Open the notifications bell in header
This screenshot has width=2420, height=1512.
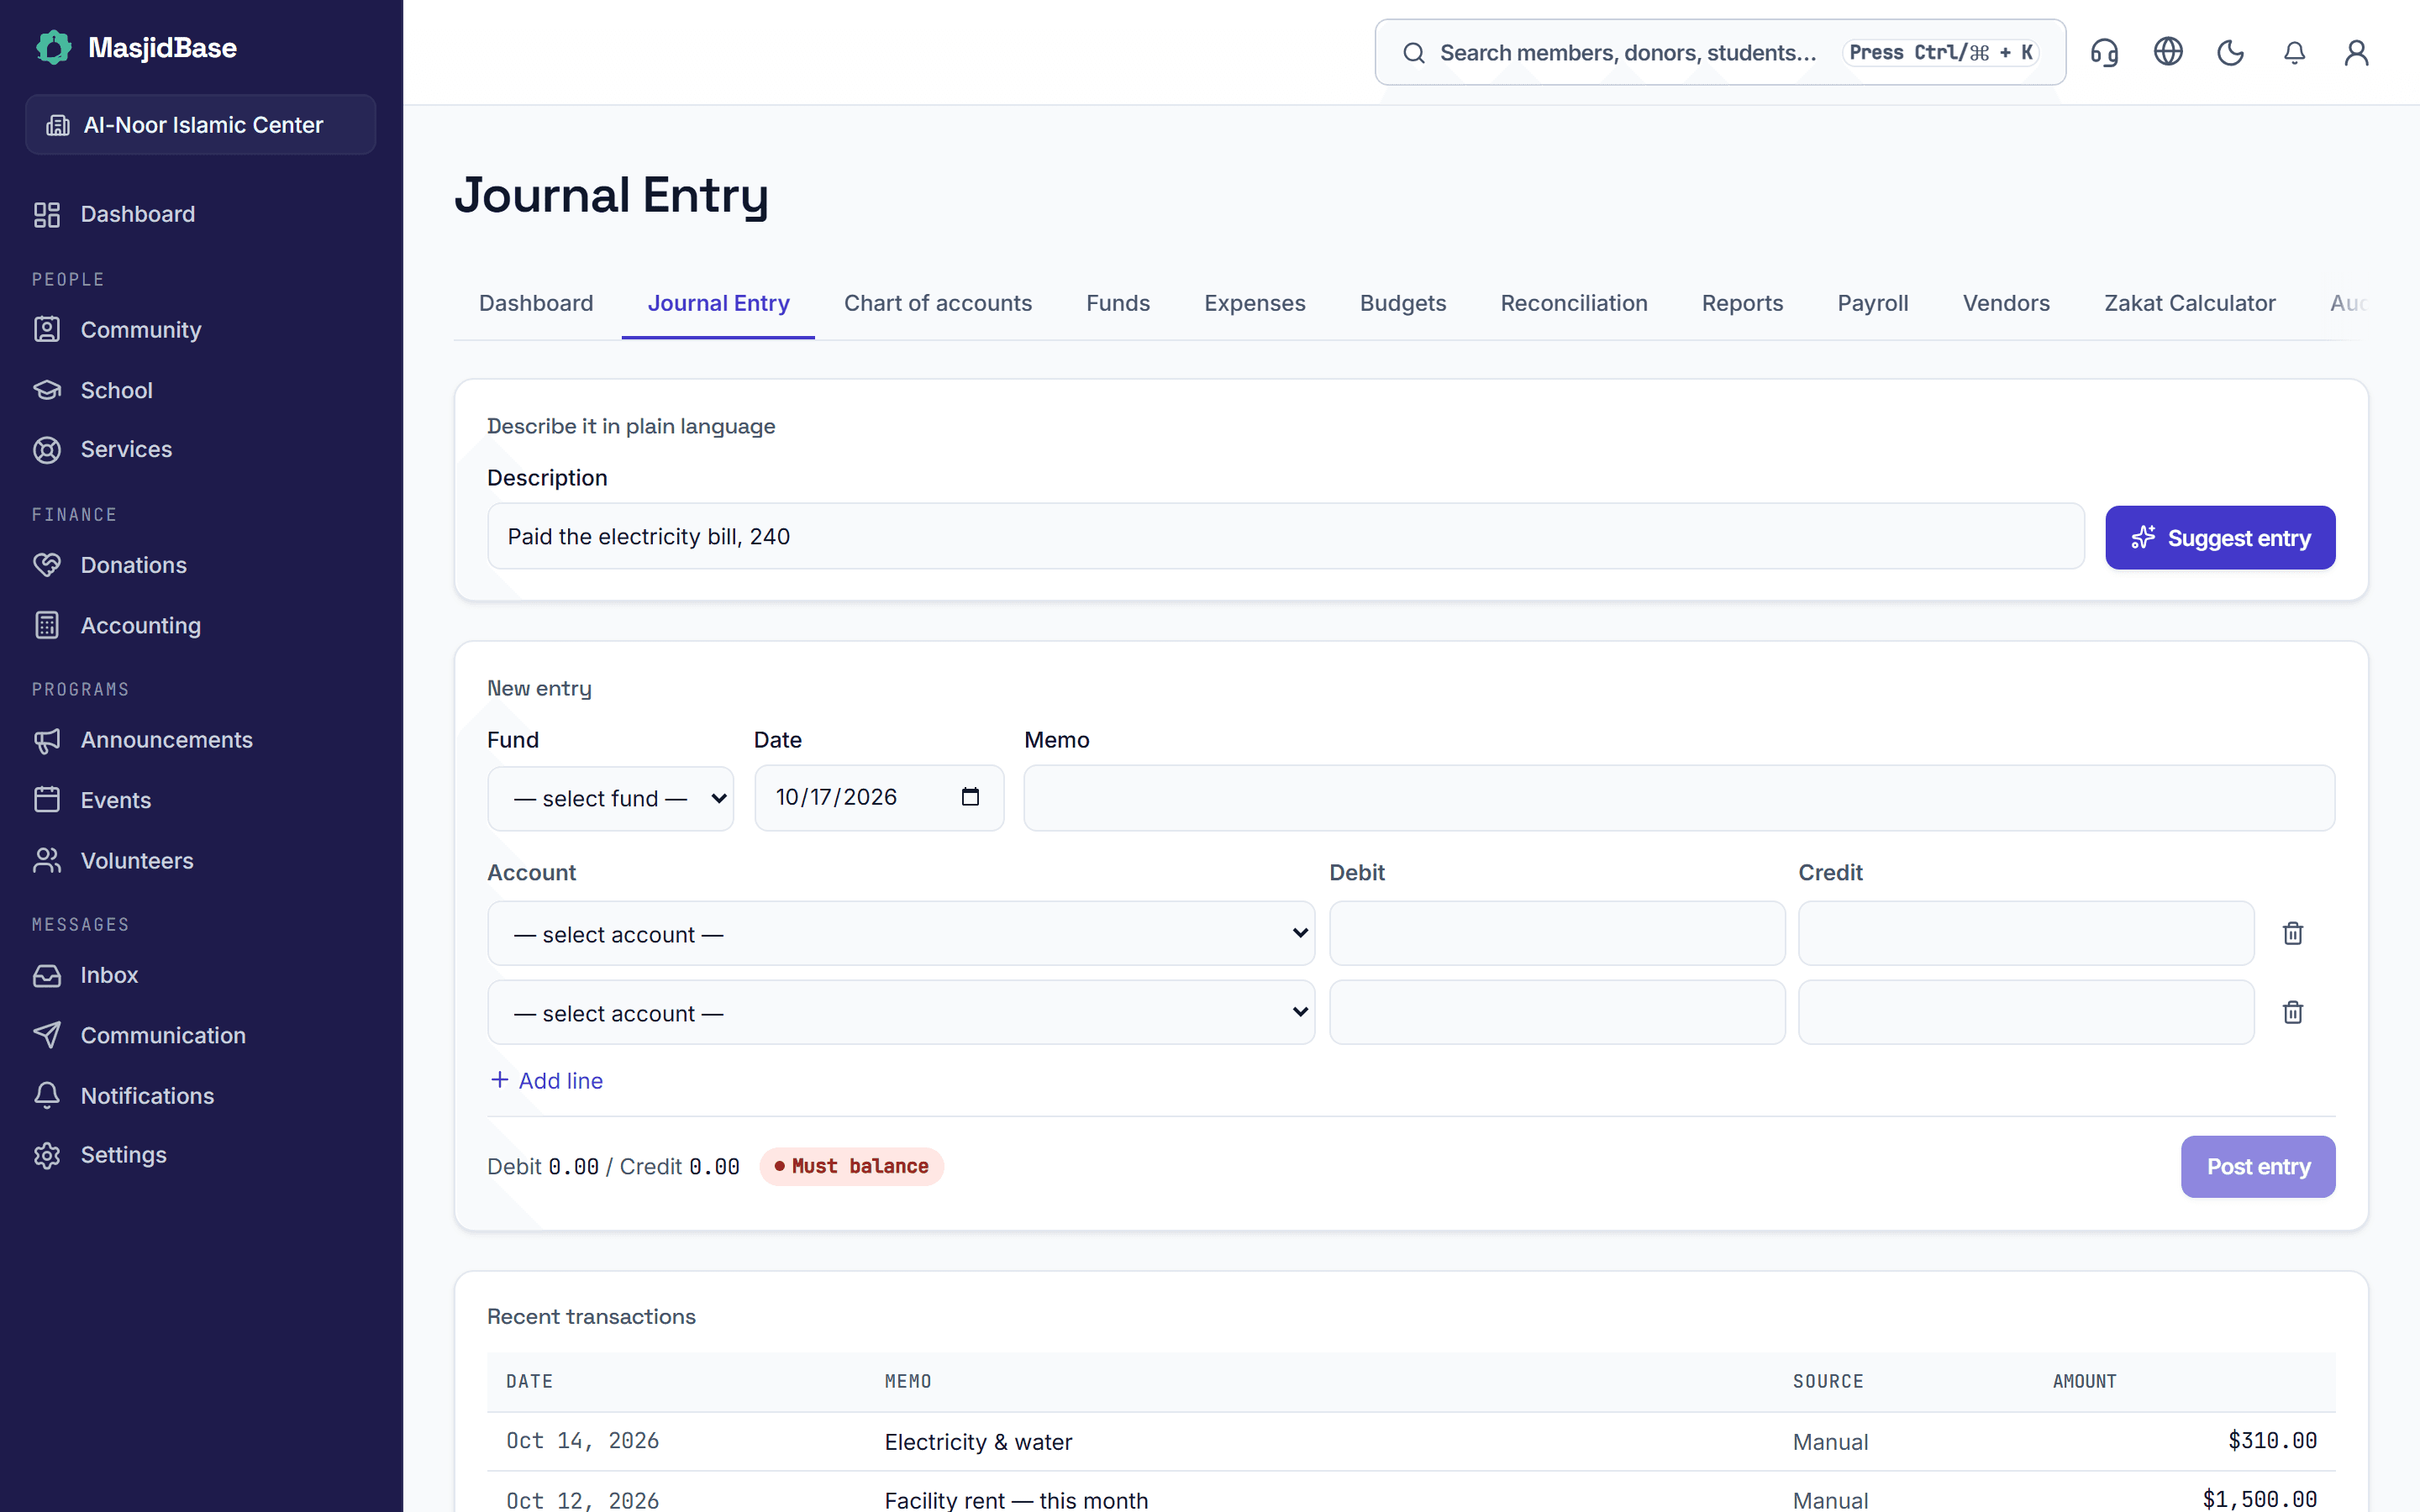[2294, 52]
